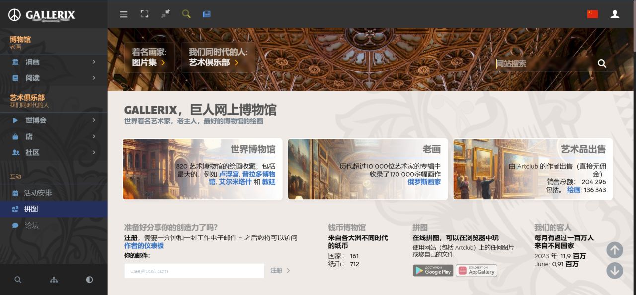Open search via yellow magnifier icon
This screenshot has height=295, width=636.
pos(186,14)
